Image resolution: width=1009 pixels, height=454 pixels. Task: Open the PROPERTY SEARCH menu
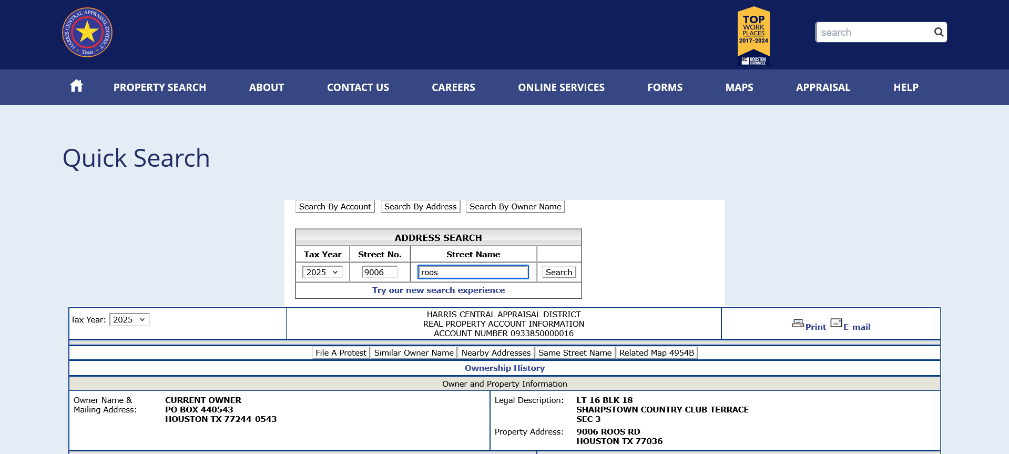[160, 87]
